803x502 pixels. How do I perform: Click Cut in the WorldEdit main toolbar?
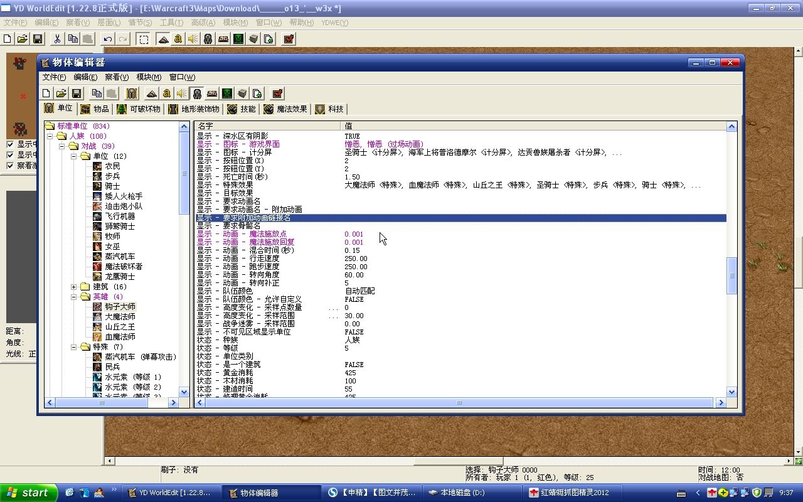tap(58, 39)
